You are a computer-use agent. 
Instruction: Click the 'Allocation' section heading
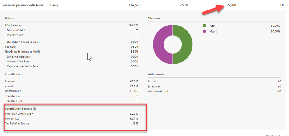(x=154, y=18)
